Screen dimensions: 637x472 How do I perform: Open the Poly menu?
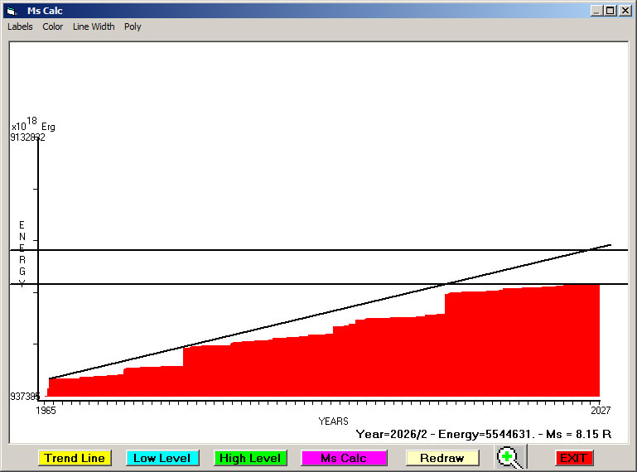click(x=133, y=26)
